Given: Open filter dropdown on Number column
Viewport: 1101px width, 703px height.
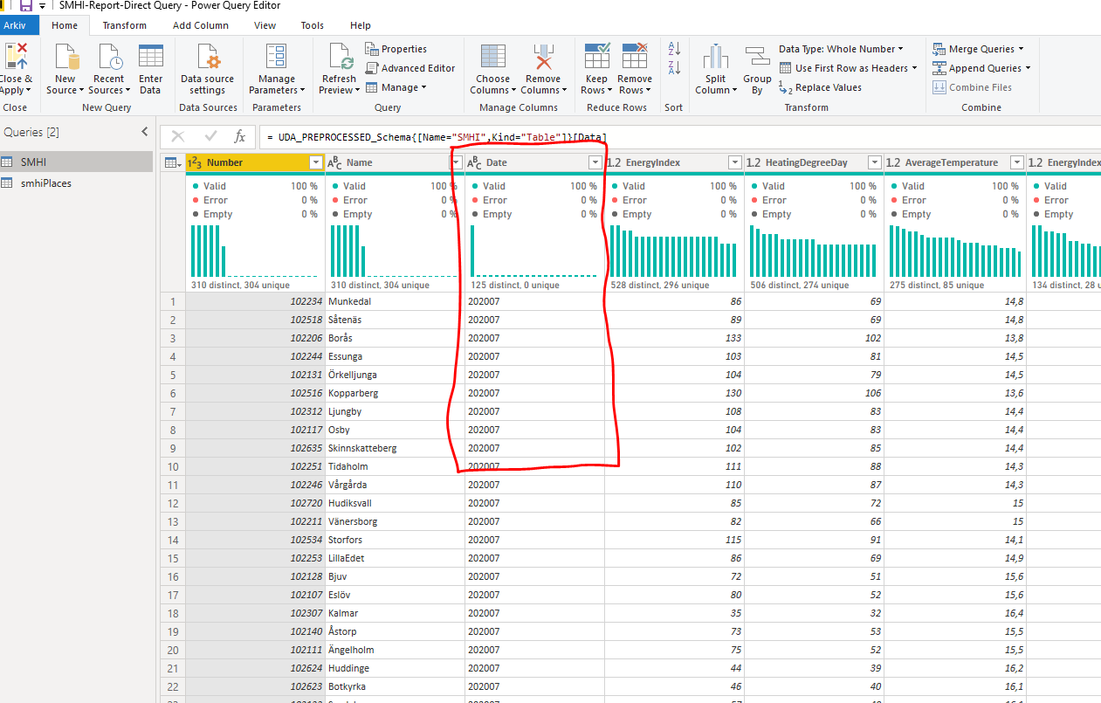Looking at the screenshot, I should 316,162.
